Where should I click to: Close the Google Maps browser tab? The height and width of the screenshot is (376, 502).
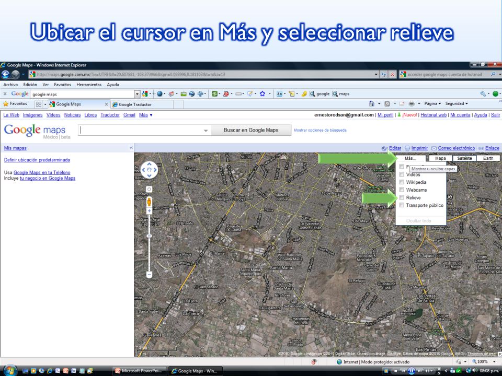pos(107,104)
